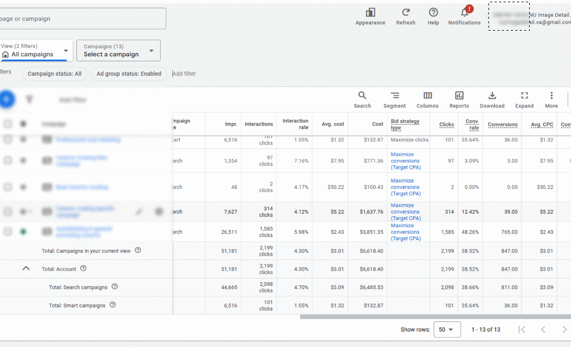The image size is (571, 348).
Task: Open the Columns editor
Action: (x=427, y=96)
